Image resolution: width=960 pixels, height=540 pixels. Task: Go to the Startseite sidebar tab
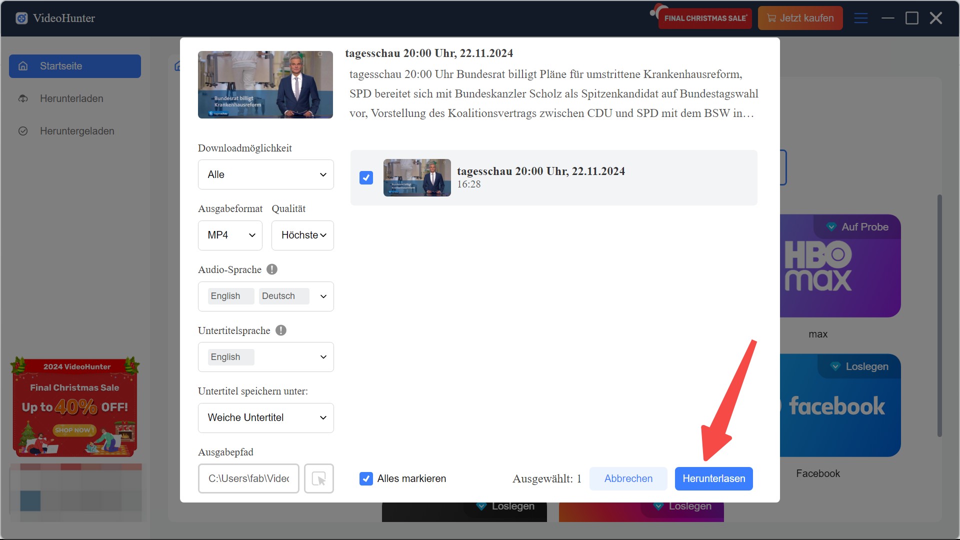point(75,66)
